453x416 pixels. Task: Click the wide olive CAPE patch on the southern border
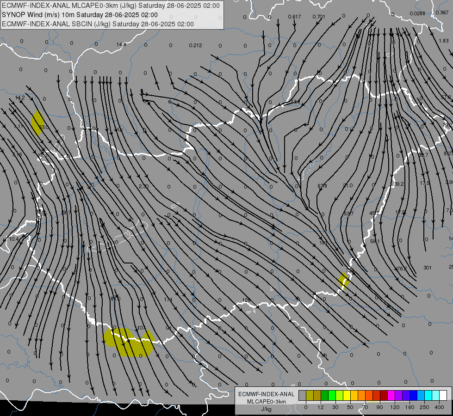point(129,342)
